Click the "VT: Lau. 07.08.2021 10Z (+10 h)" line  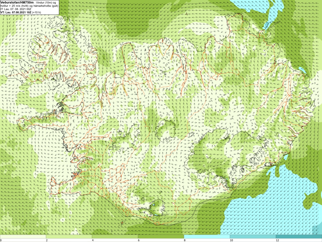pos(21,12)
